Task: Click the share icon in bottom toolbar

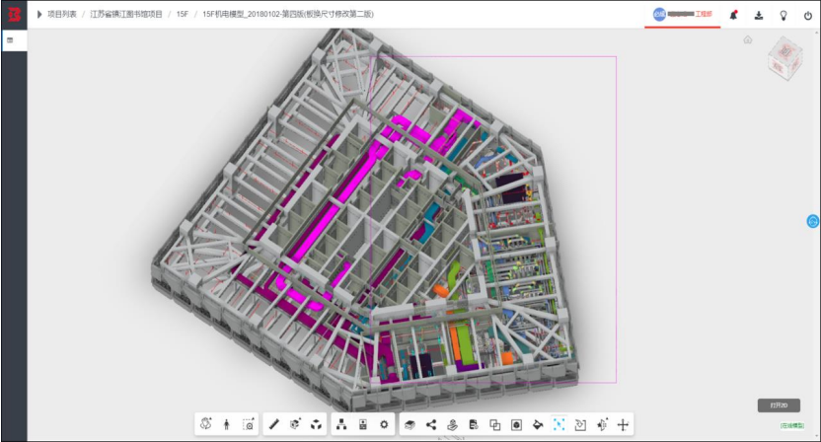Action: 431,424
